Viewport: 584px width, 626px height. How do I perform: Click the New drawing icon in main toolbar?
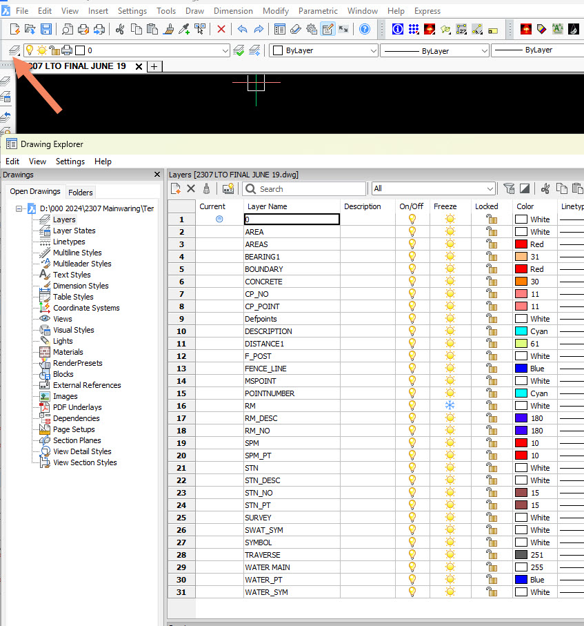[14, 29]
